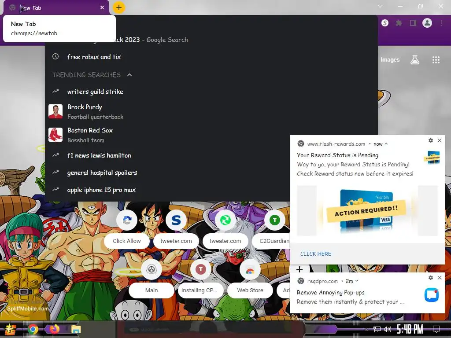
Task: Click the SpliffMobile.com theme credit link
Action: click(x=28, y=309)
